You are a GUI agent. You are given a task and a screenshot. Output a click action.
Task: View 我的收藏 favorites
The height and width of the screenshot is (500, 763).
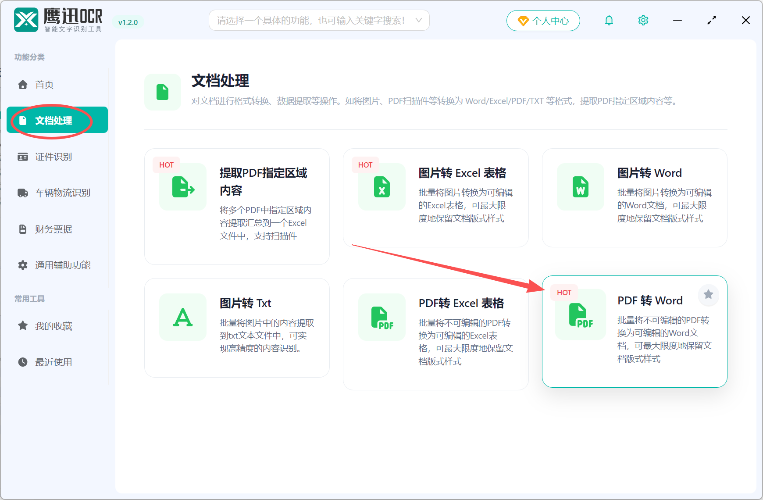click(x=53, y=325)
